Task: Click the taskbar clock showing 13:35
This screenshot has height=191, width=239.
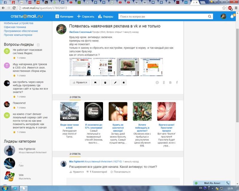Action: point(230,188)
